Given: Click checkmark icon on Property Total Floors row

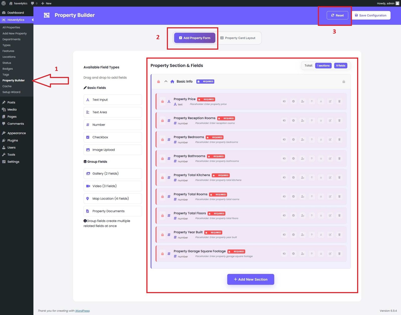Looking at the screenshot, I should tap(293, 216).
